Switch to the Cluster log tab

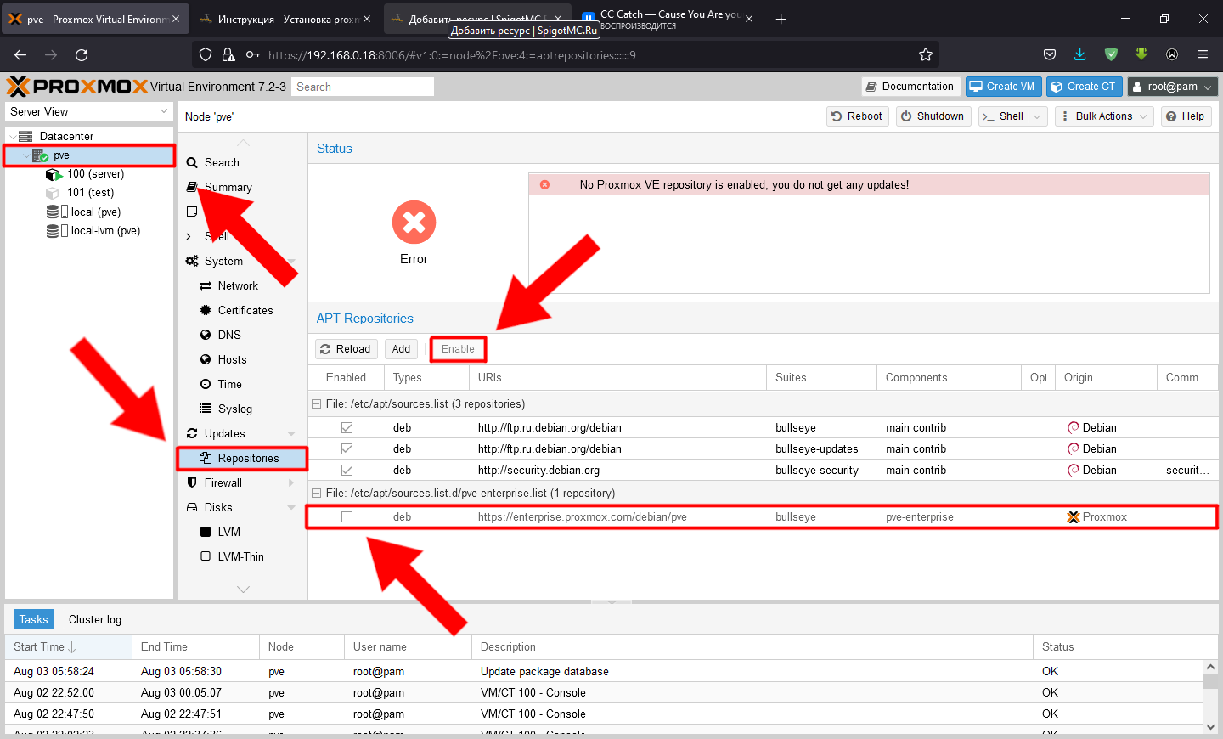tap(95, 619)
